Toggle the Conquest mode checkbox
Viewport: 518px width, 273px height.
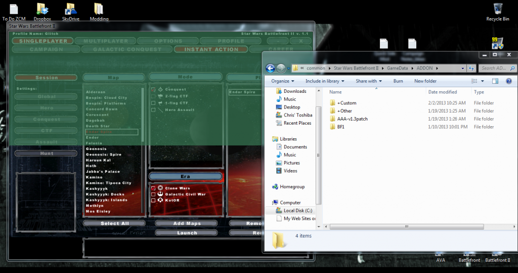153,89
